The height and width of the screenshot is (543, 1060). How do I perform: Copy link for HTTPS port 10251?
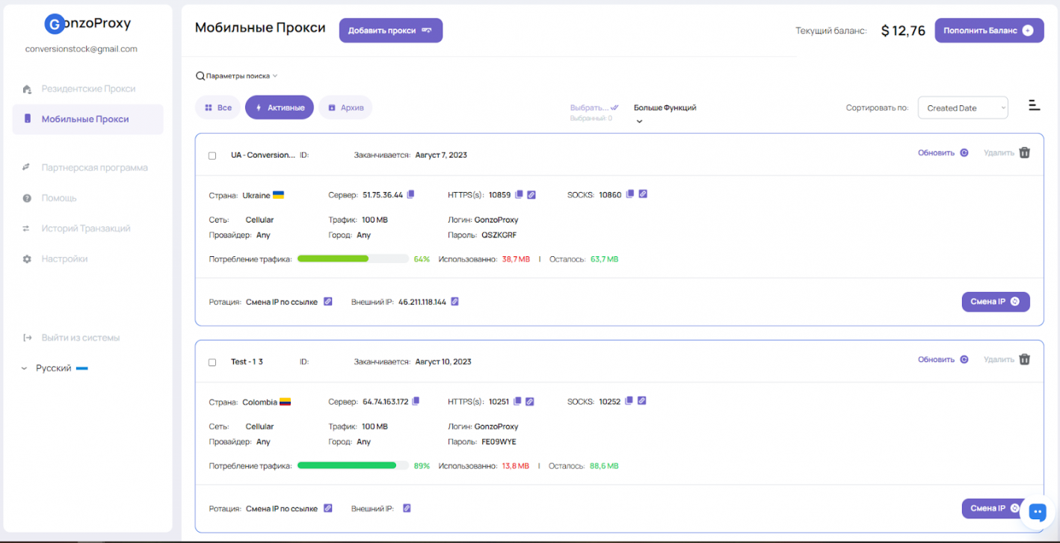pyautogui.click(x=530, y=401)
